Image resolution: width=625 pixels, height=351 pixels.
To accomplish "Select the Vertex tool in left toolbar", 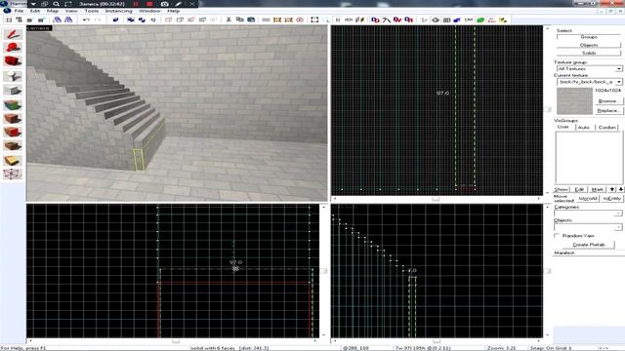I will click(13, 174).
